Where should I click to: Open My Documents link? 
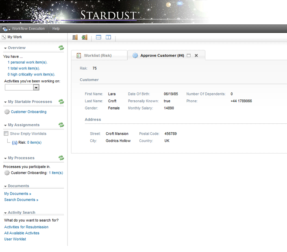(17, 194)
